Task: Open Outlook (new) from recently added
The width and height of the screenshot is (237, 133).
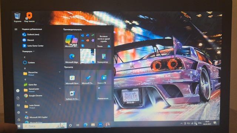Action: (31, 34)
